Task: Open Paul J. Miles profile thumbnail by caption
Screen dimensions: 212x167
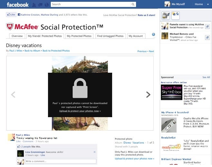Action: (11, 137)
